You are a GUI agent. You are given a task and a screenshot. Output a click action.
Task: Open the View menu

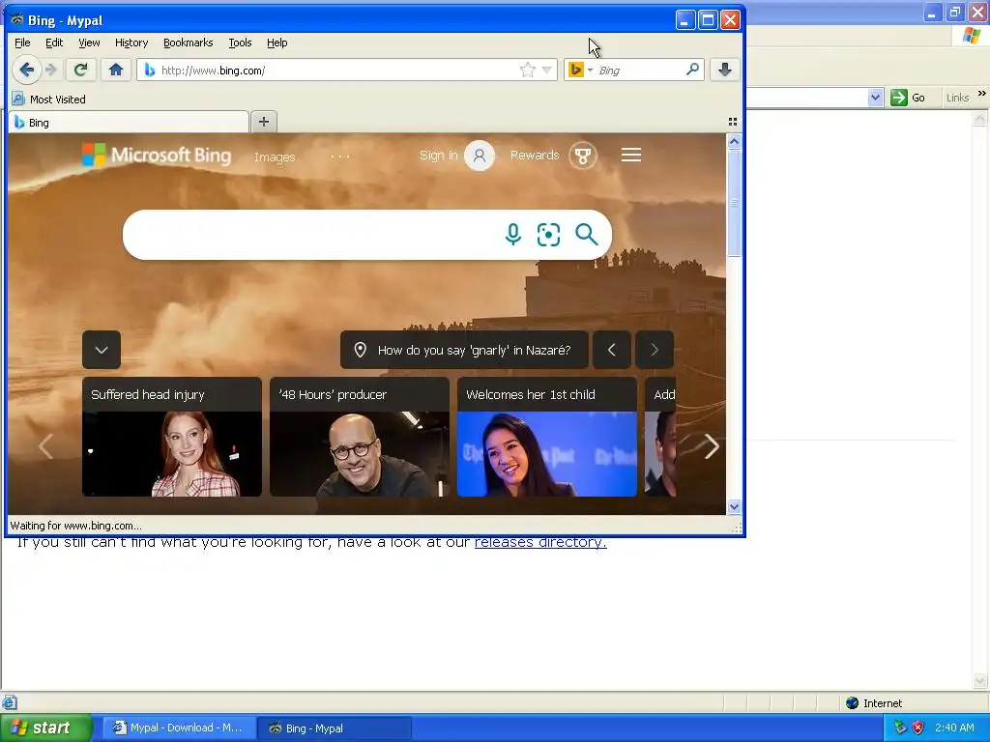(89, 43)
